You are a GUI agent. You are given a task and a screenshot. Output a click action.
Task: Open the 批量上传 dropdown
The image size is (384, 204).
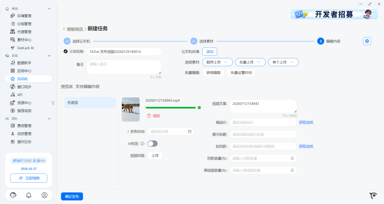[250, 62]
